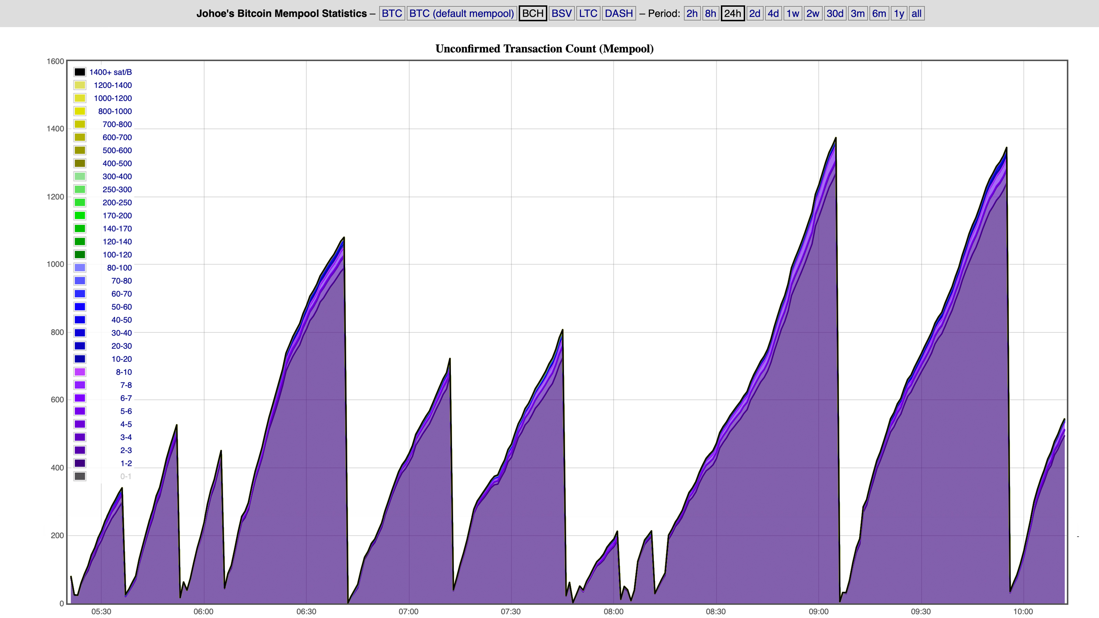Show the 1y period
Viewport: 1099px width, 618px height.
click(x=899, y=14)
